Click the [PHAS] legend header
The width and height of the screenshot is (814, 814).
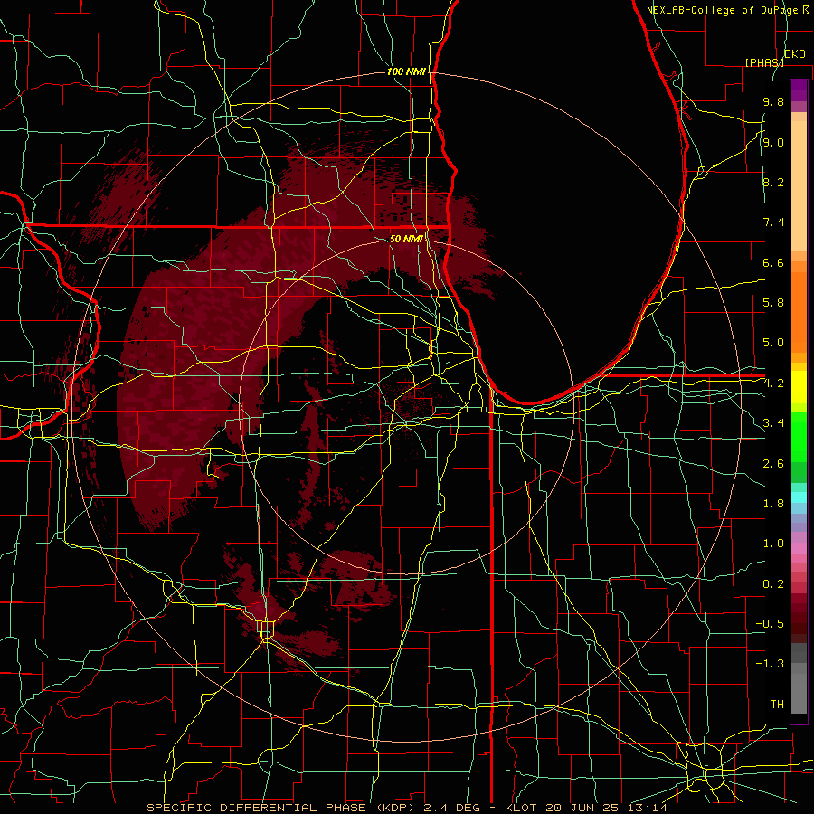coord(764,62)
